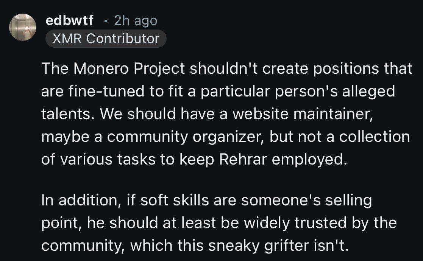Click the words "The Monero Project"
The height and width of the screenshot is (261, 423).
tap(113, 69)
